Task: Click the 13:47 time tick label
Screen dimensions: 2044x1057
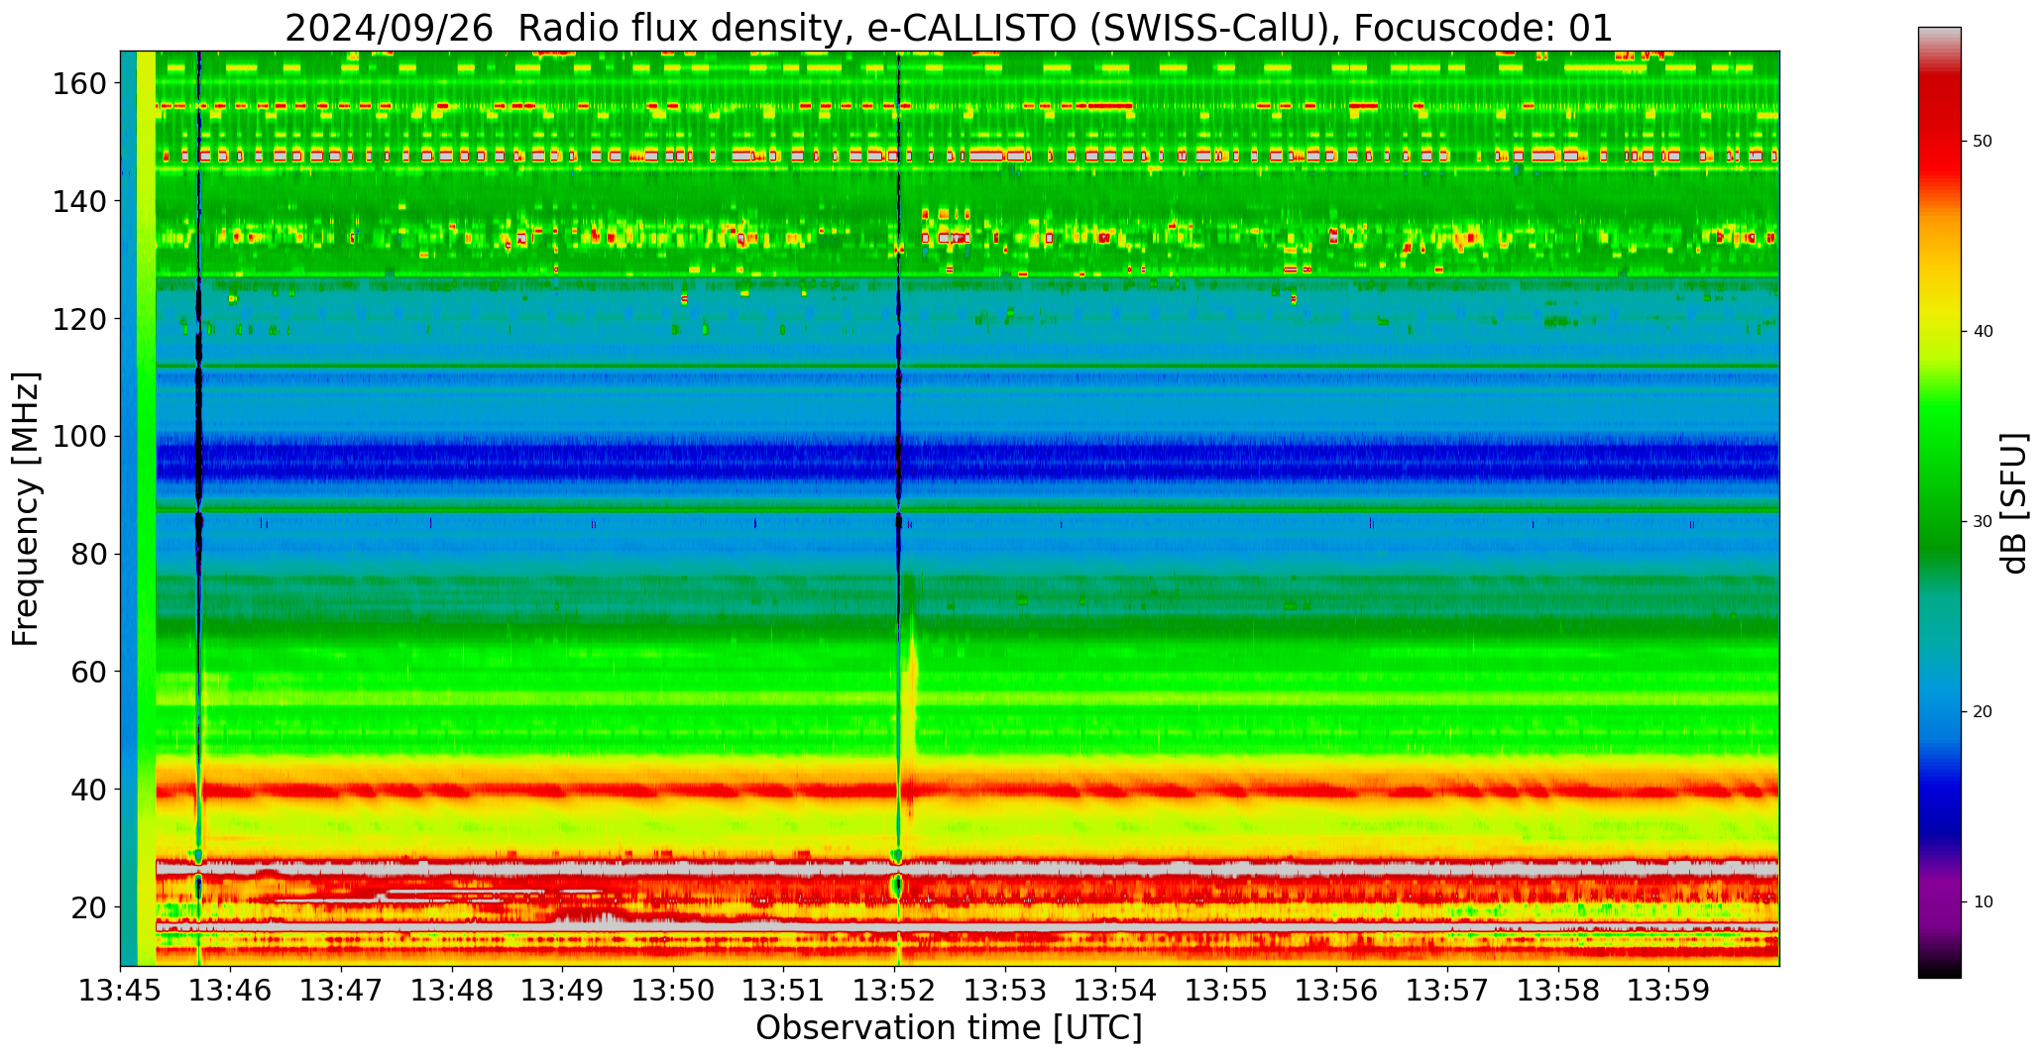Action: (342, 990)
